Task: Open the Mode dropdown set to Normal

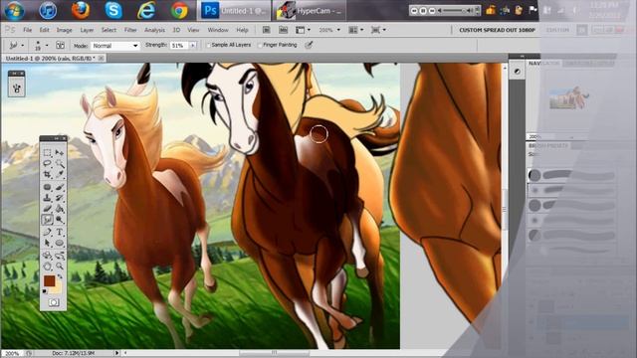Action: (115, 46)
